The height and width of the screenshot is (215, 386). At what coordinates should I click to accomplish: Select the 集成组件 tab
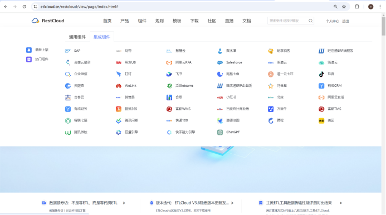point(102,37)
